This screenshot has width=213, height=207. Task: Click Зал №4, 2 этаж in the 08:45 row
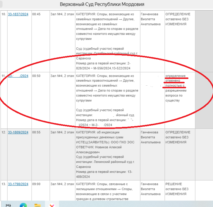click(62, 14)
